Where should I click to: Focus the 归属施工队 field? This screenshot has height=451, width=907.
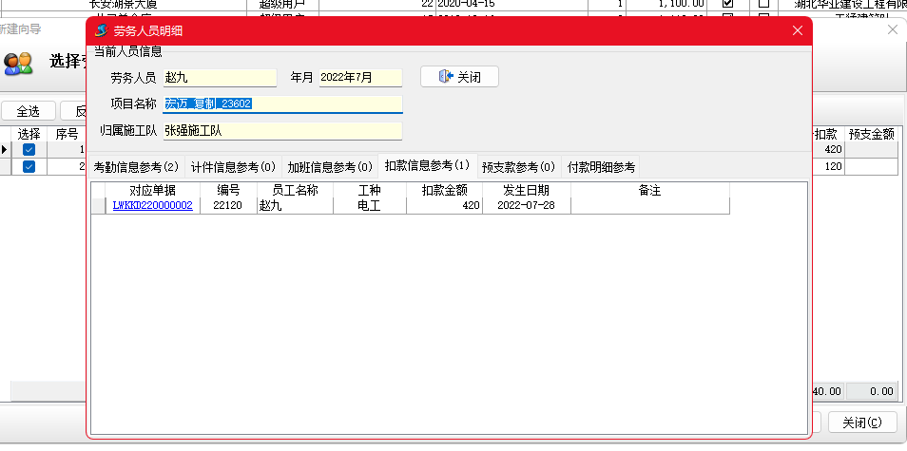tap(282, 131)
